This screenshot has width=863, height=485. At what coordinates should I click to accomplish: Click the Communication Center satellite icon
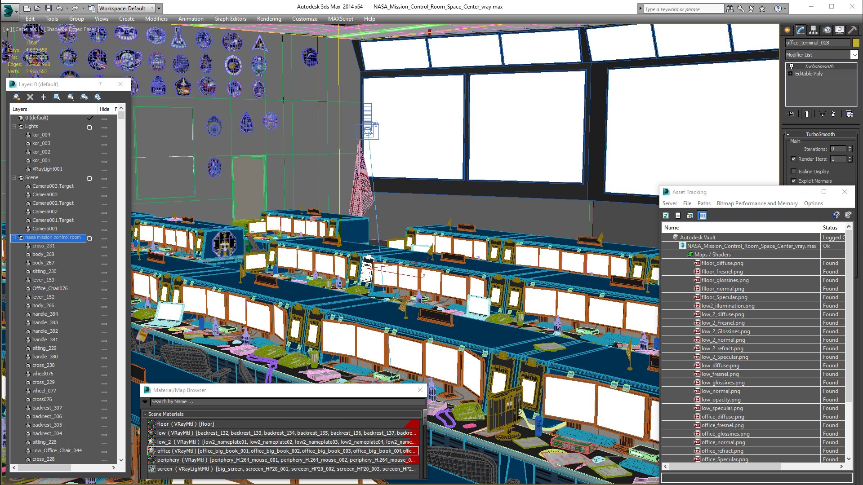click(x=751, y=9)
